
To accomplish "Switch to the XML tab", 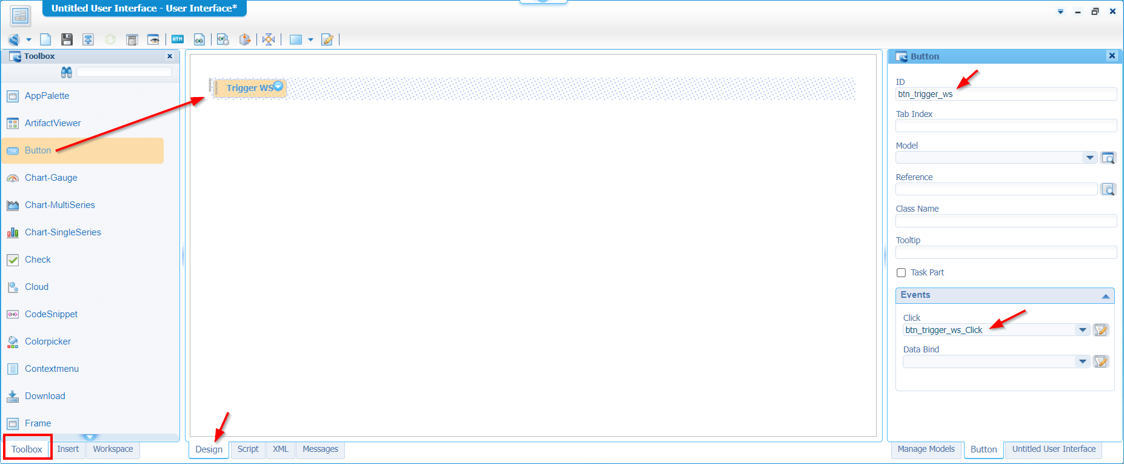I will pyautogui.click(x=280, y=449).
